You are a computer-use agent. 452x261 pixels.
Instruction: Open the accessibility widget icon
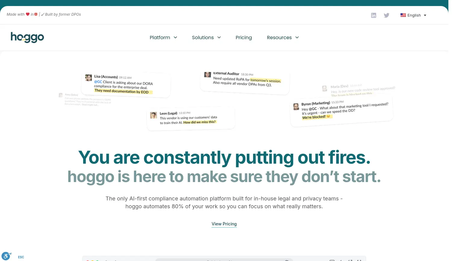[6, 256]
